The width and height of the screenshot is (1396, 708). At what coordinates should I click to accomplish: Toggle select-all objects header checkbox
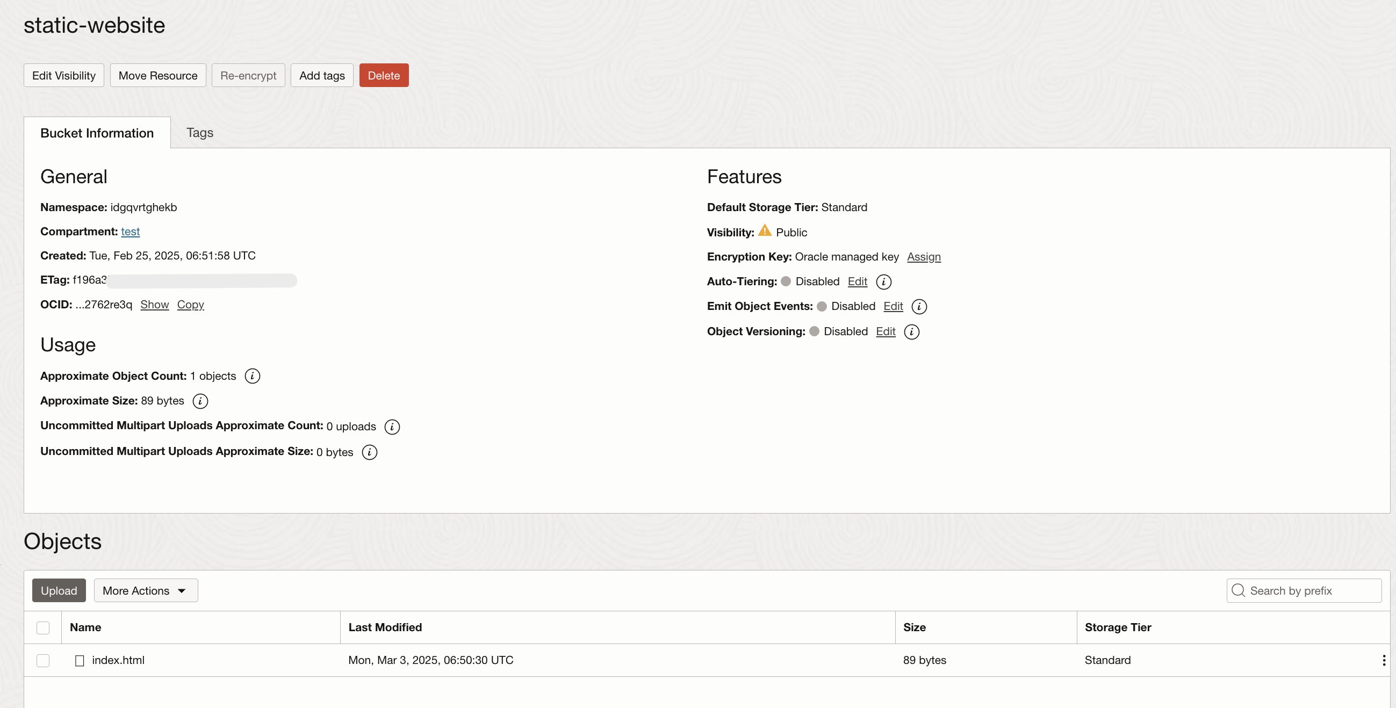[43, 627]
